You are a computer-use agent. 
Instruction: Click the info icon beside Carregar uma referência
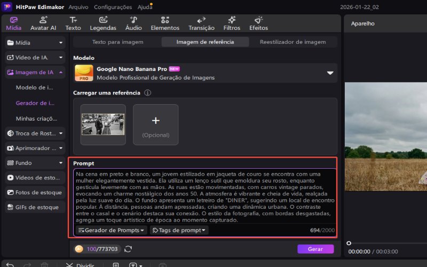(147, 93)
